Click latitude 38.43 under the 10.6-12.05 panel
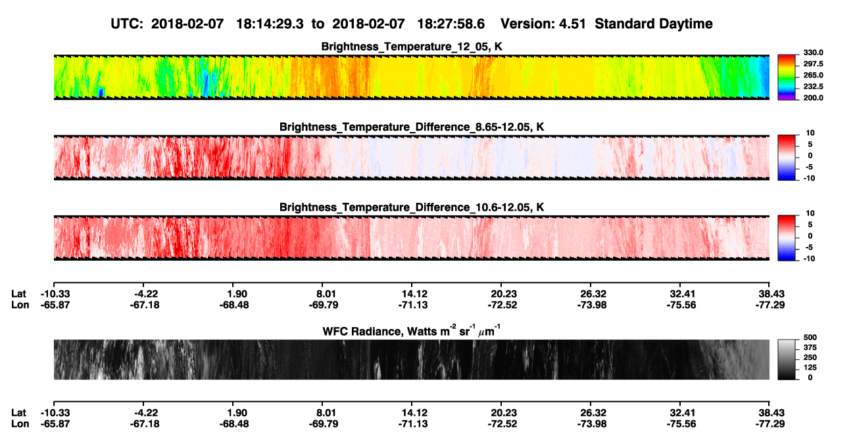 (769, 294)
